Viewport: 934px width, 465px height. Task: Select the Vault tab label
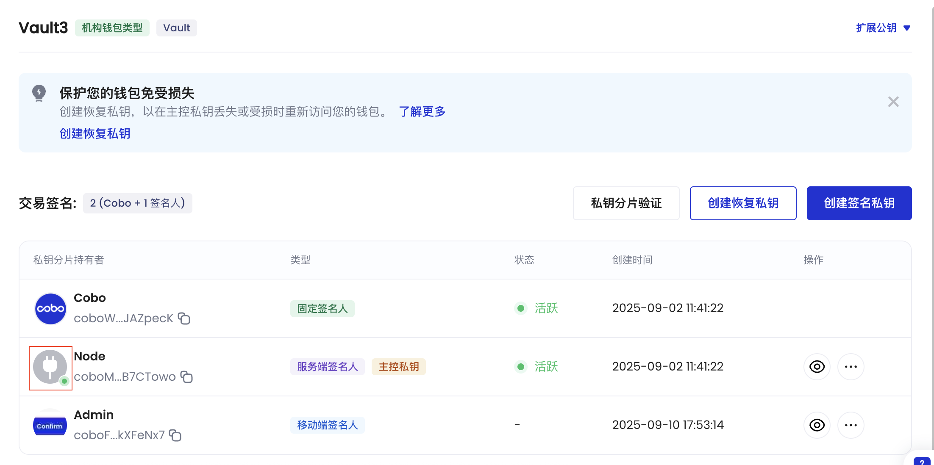click(x=176, y=28)
